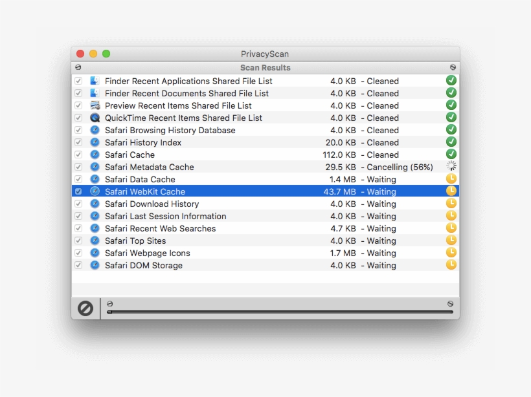Toggle checkbox for QuickTime Recent Items Shared File List

(x=78, y=118)
